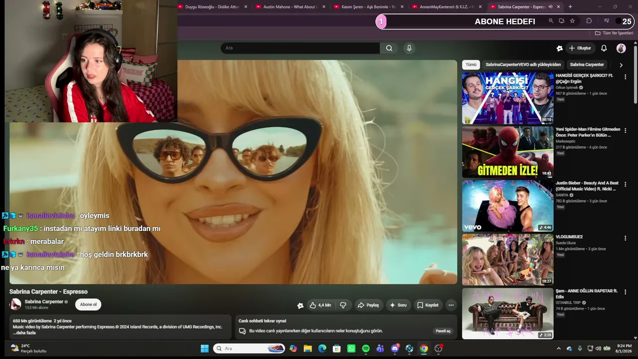Open taskbar volume control
The width and height of the screenshot is (638, 359).
click(x=599, y=349)
